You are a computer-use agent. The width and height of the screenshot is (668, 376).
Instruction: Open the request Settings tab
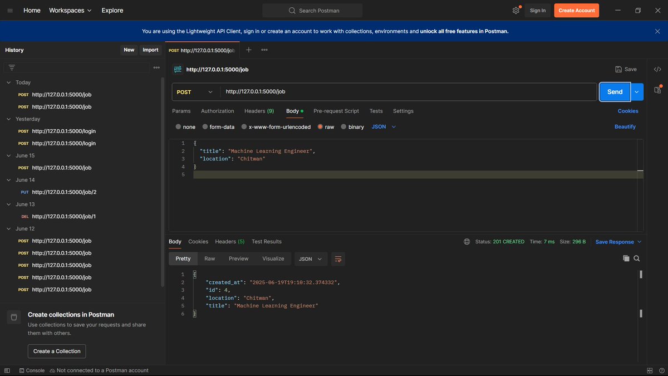403,111
